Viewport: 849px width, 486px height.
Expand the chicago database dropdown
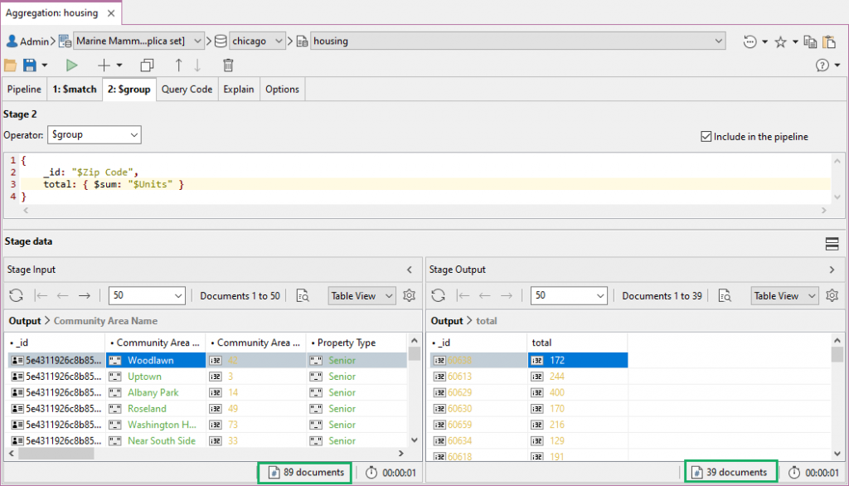[x=278, y=41]
